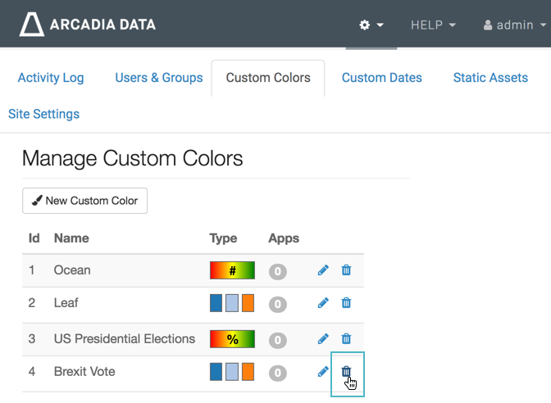The width and height of the screenshot is (551, 403).
Task: Click the Arcadia Data logo
Action: coord(87,25)
